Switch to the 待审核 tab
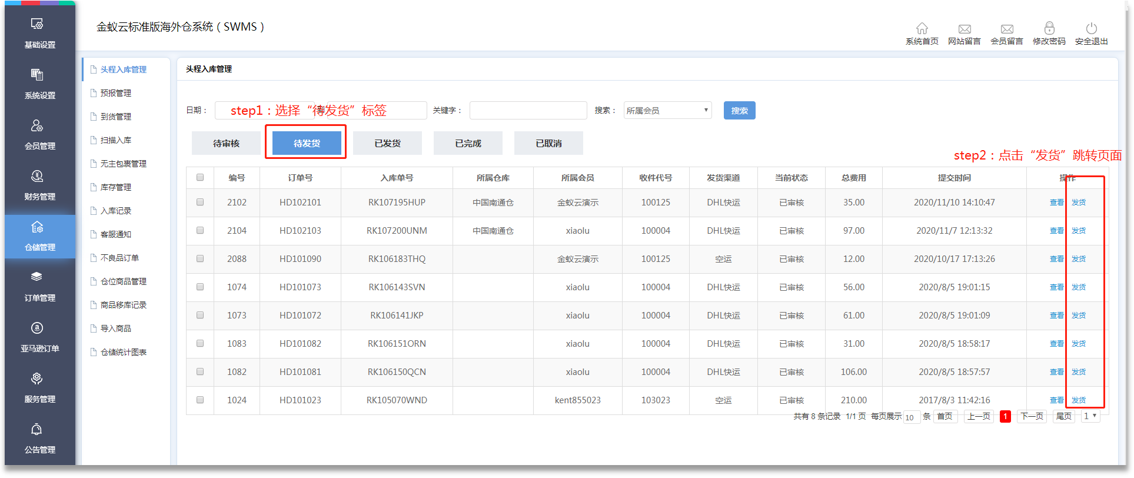The image size is (1134, 478). 226,143
